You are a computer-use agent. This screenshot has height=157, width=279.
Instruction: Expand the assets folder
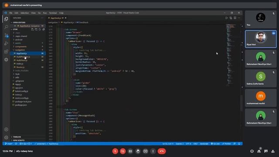point(28,43)
